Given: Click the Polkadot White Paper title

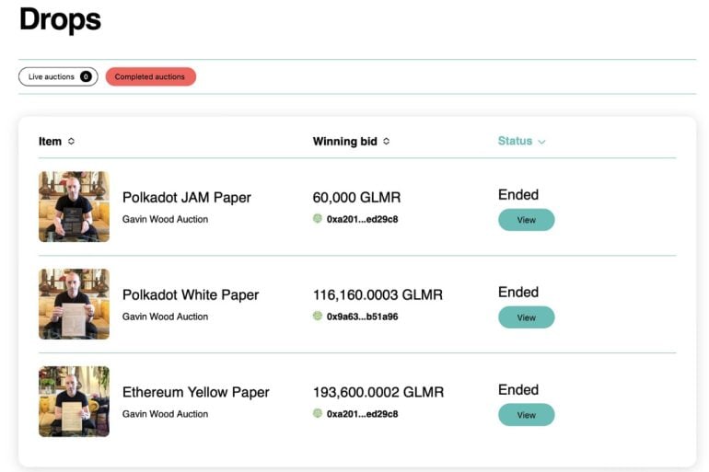Looking at the screenshot, I should [191, 295].
